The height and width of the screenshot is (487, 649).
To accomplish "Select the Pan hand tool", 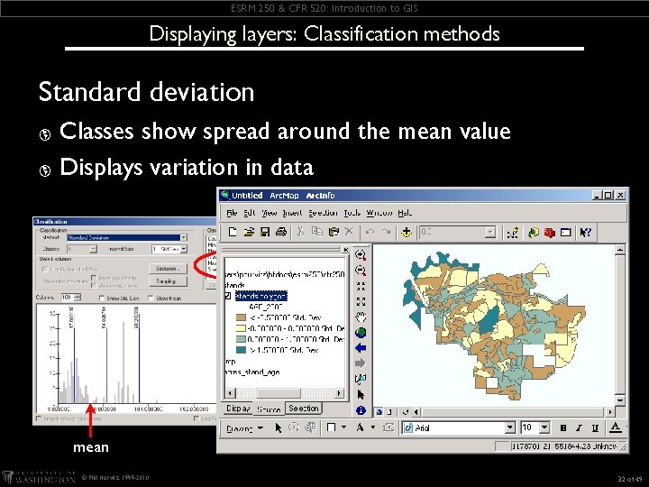I will 361,317.
